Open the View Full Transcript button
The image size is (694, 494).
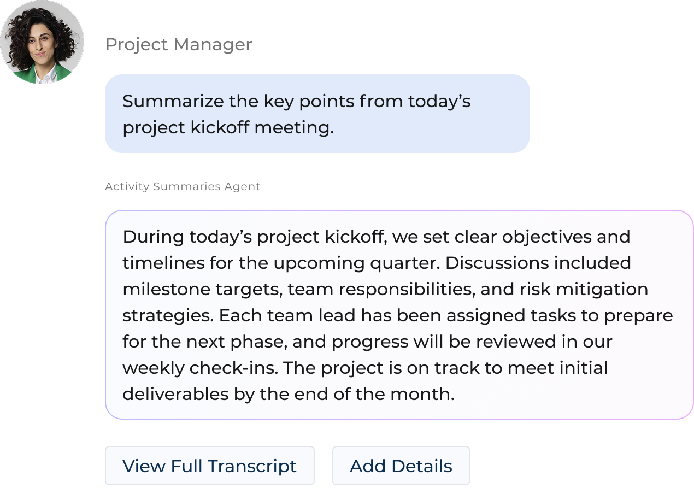(x=209, y=466)
